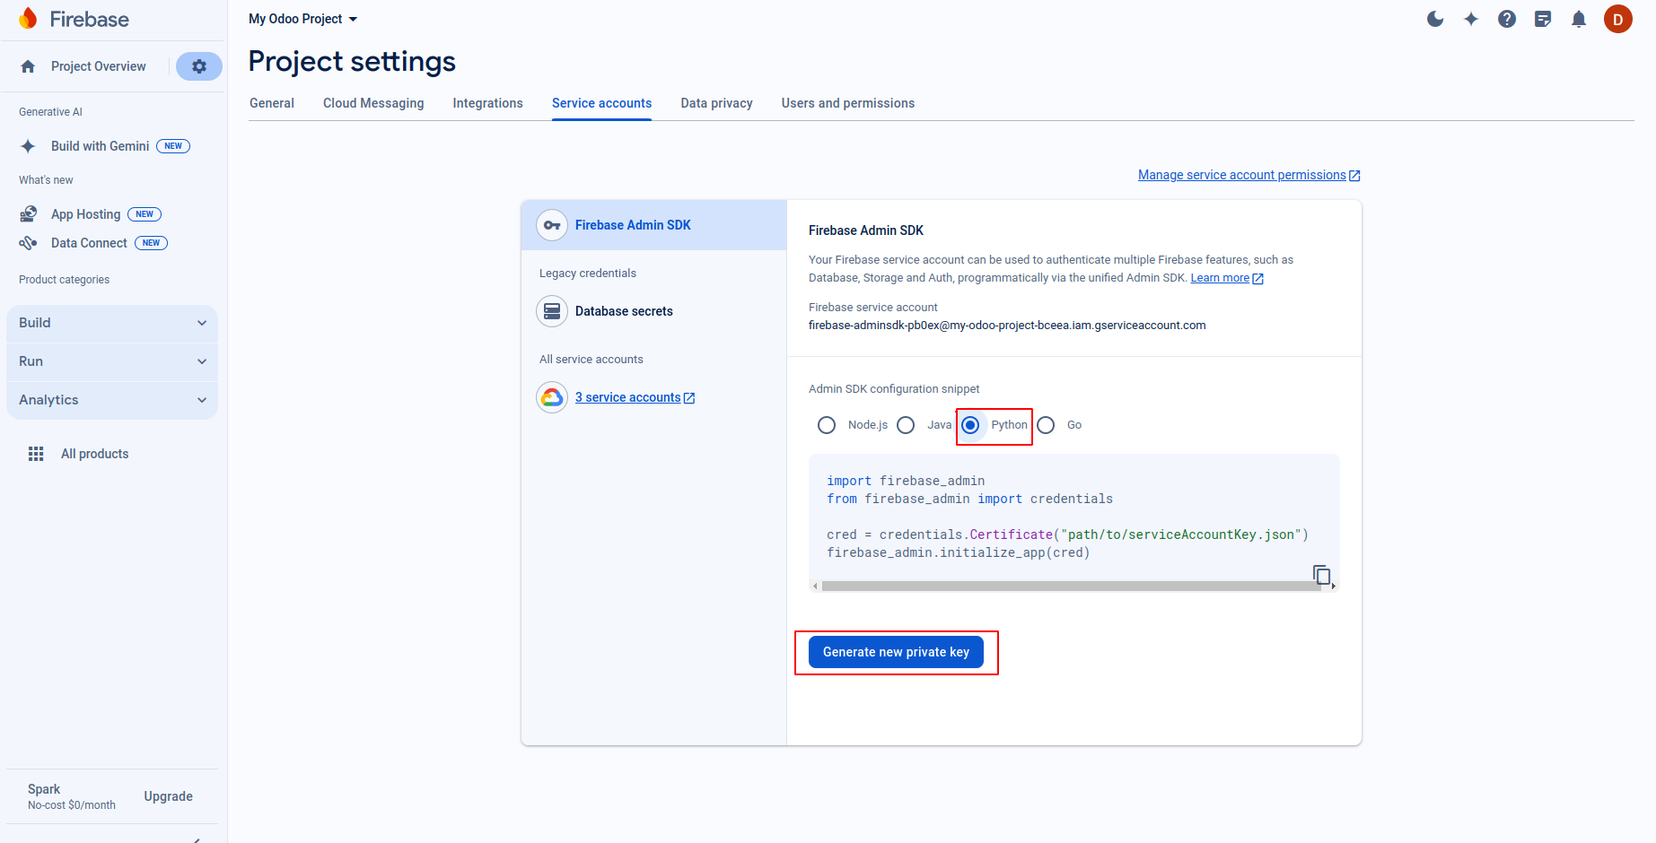Open the project settings gear icon
The height and width of the screenshot is (843, 1656).
click(x=199, y=66)
